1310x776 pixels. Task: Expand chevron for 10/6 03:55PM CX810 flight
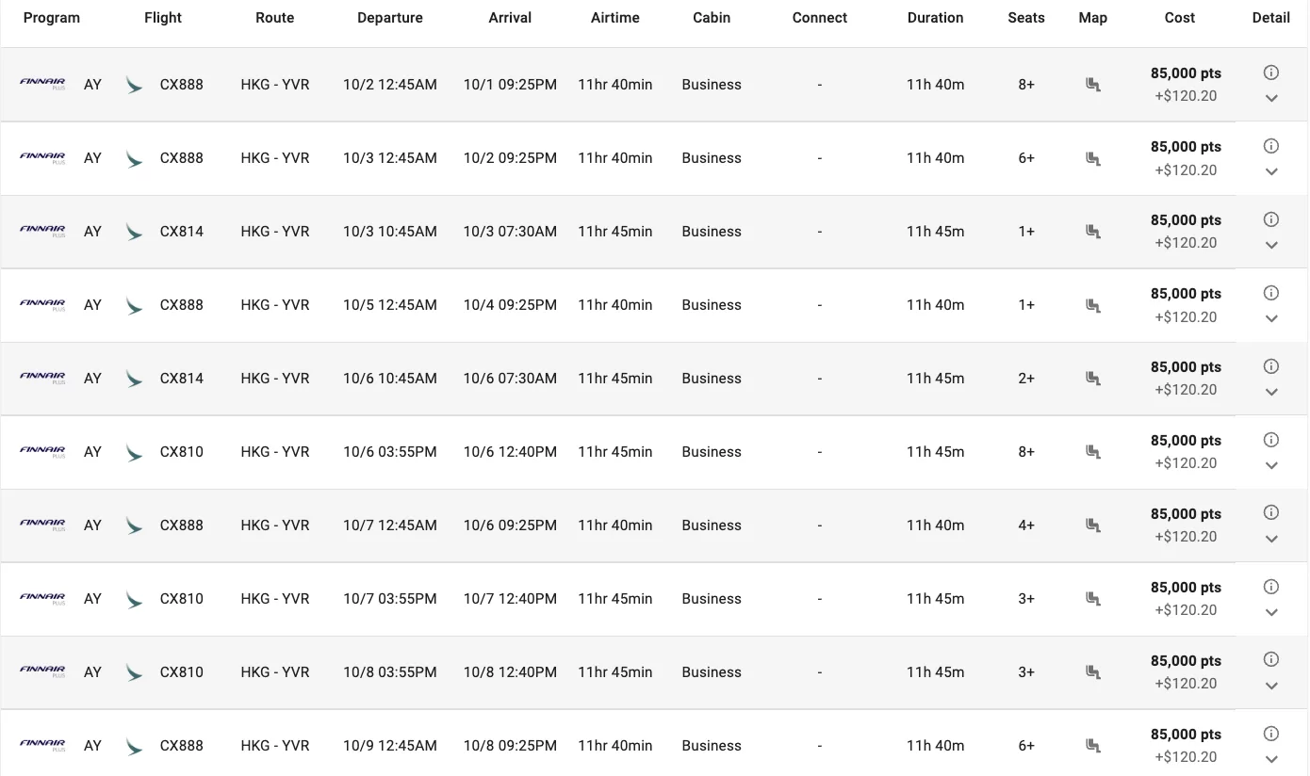coord(1271,465)
